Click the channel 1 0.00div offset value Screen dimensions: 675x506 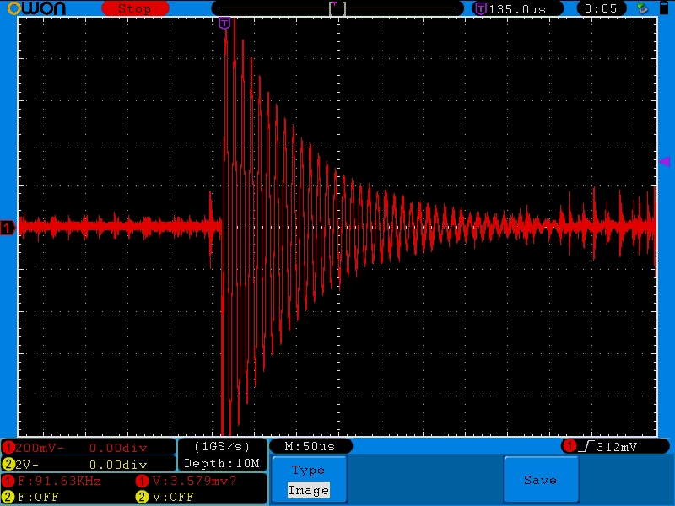point(118,448)
